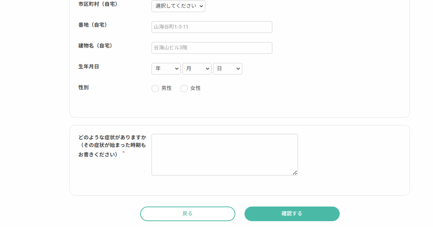The width and height of the screenshot is (433, 227).
Task: Grab the textarea resize handle
Action: tap(295, 173)
